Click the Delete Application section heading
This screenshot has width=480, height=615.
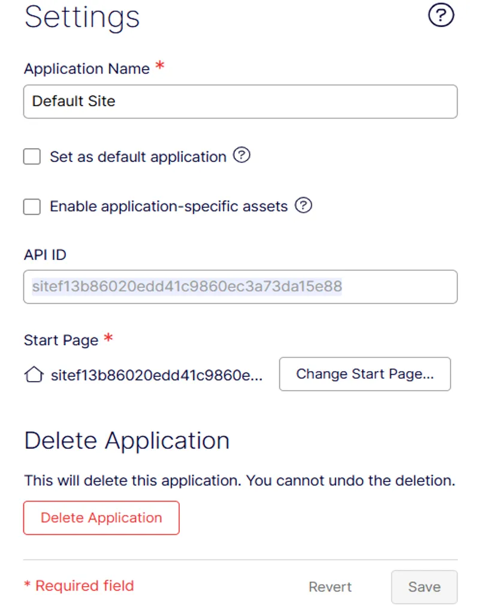coord(126,441)
